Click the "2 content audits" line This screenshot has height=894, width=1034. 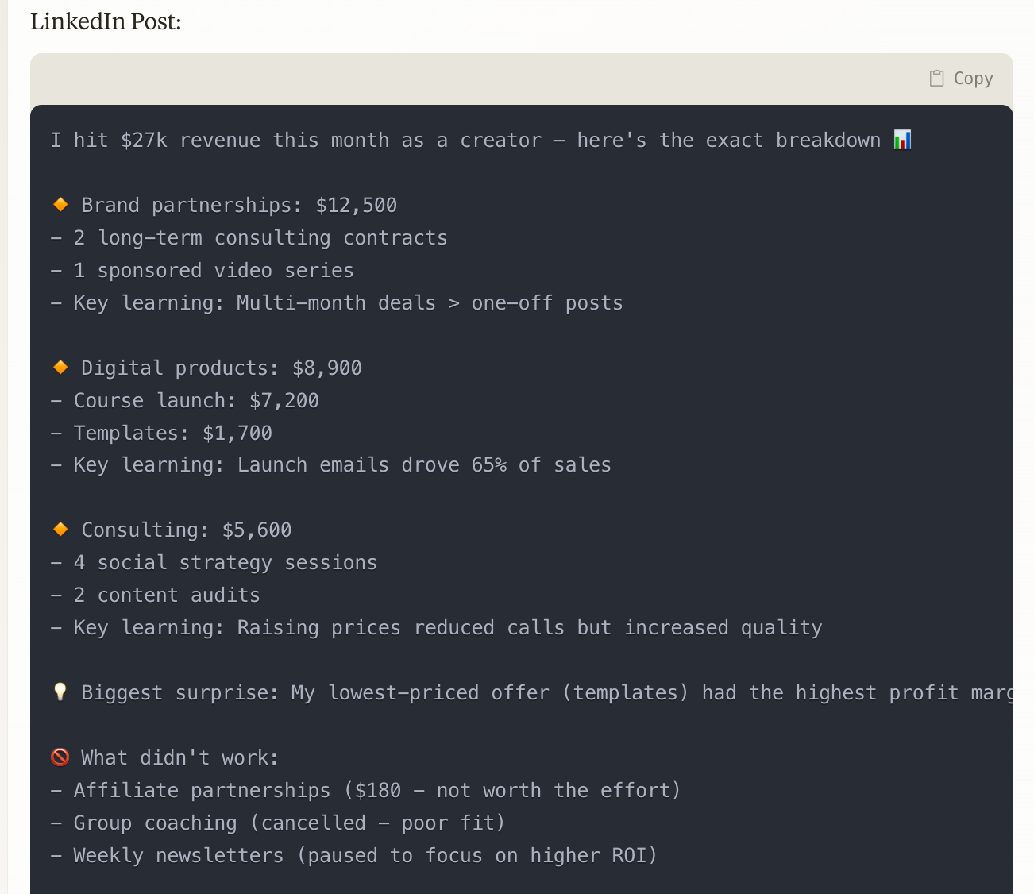coord(156,595)
